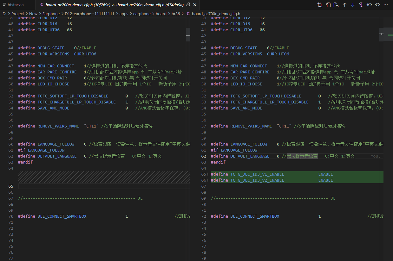Toggle whitespace display with the pilcrow icon
Image resolution: width=393 pixels, height=261 pixels.
click(x=361, y=5)
